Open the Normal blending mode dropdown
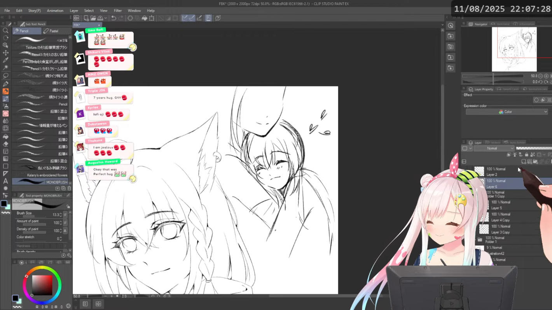 [x=494, y=148]
